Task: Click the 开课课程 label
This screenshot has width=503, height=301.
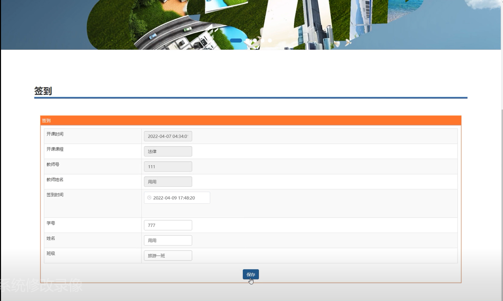Action: click(x=55, y=149)
